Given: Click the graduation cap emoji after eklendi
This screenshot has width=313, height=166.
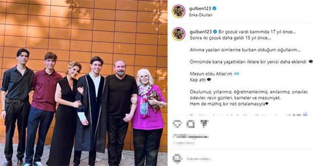Looking at the screenshot, I should (311, 62).
